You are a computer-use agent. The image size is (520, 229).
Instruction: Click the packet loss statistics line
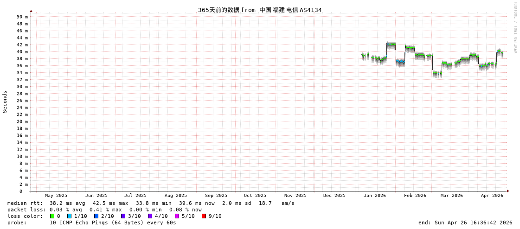point(104,210)
